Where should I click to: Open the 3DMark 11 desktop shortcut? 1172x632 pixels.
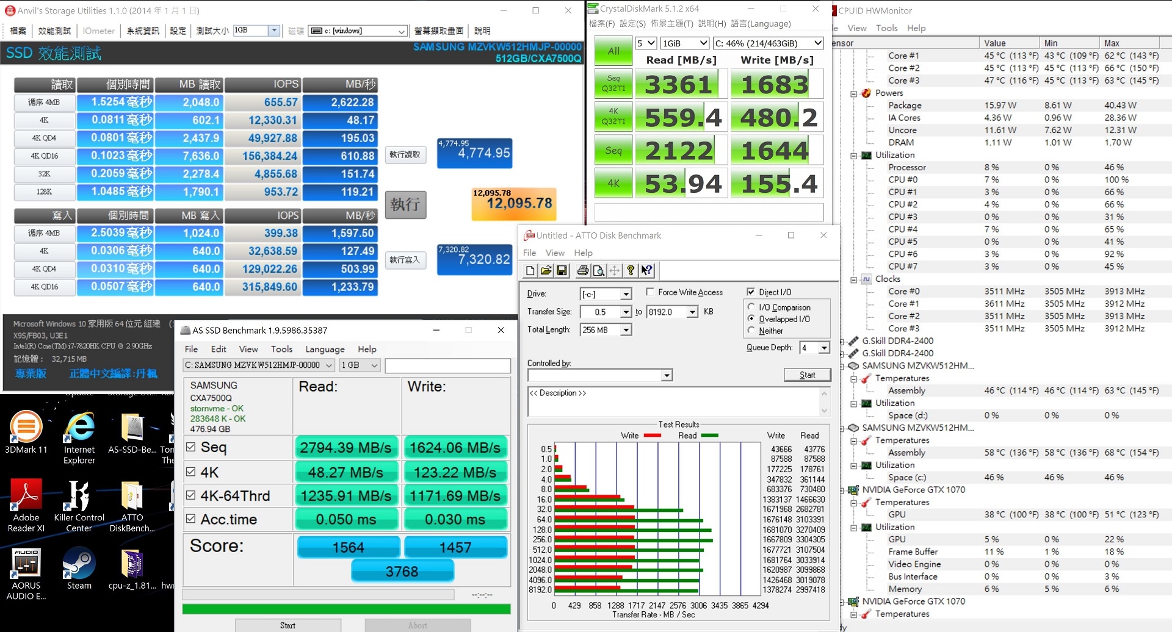[x=26, y=432]
